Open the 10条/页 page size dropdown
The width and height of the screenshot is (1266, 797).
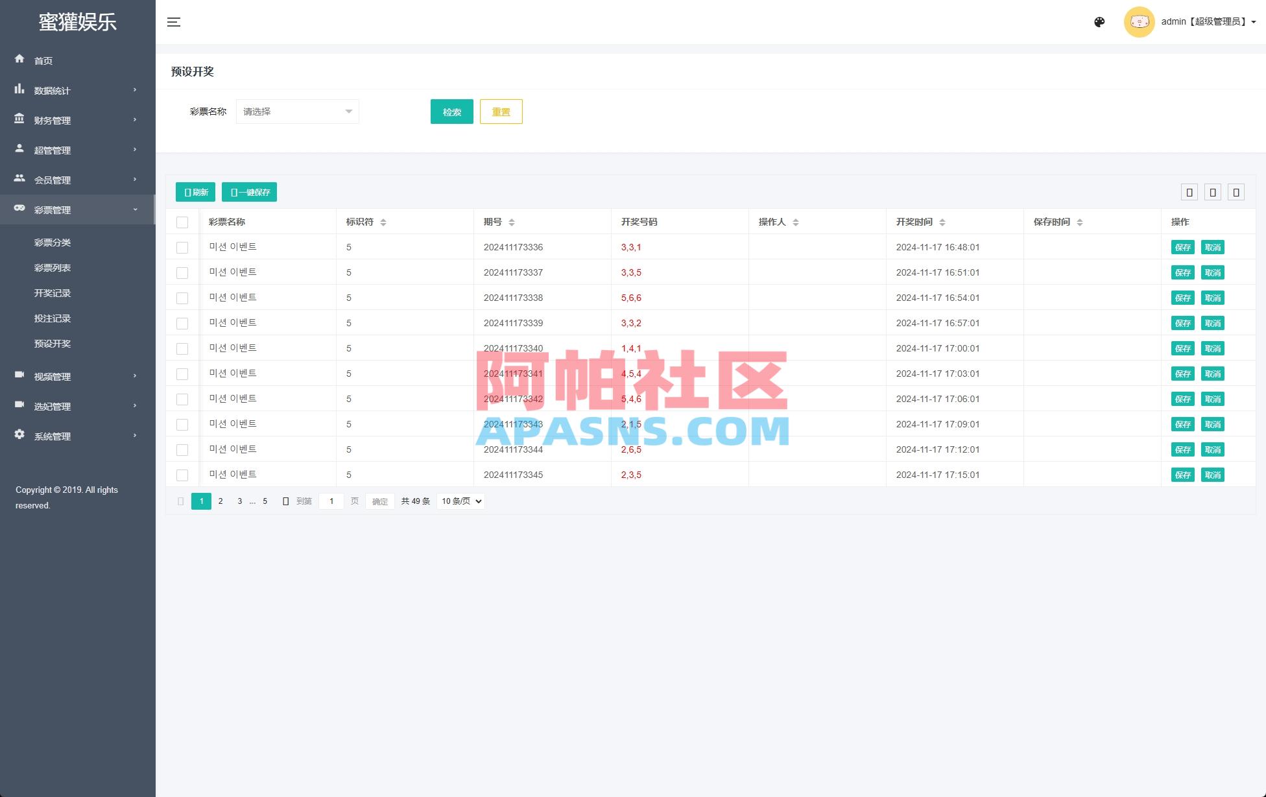click(x=460, y=501)
